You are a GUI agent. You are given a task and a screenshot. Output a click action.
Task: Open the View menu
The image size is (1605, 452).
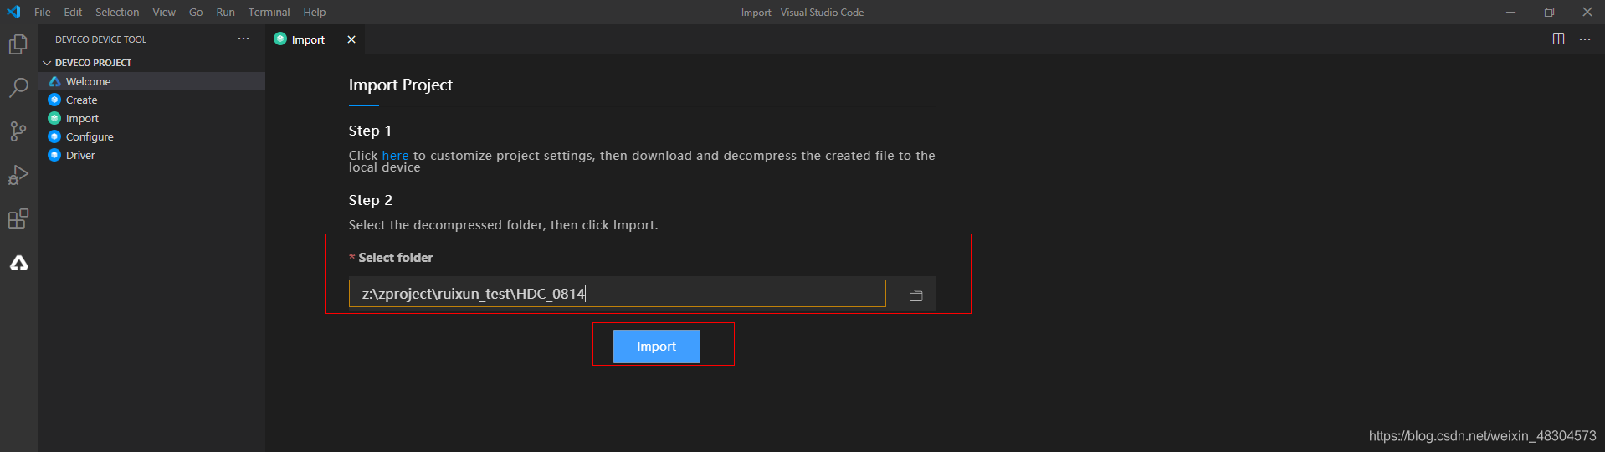[x=164, y=12]
